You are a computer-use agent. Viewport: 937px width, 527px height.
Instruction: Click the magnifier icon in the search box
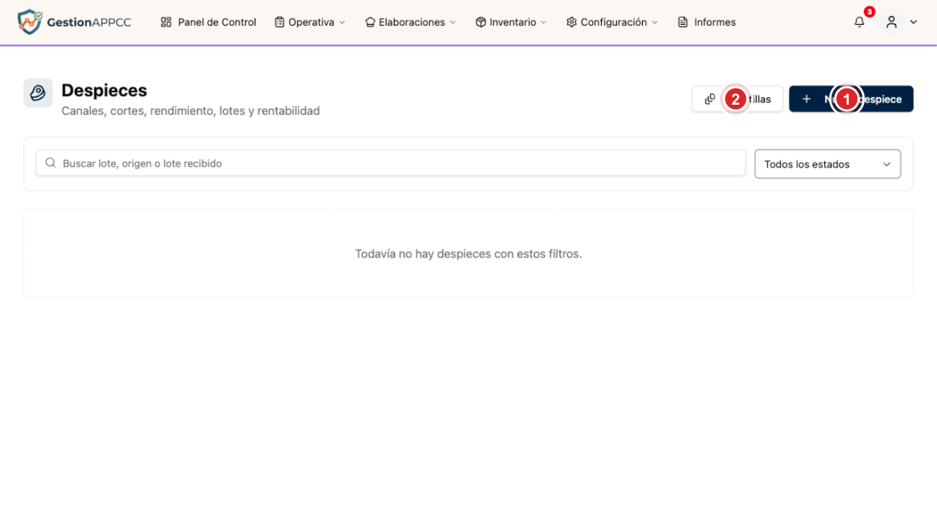(51, 163)
